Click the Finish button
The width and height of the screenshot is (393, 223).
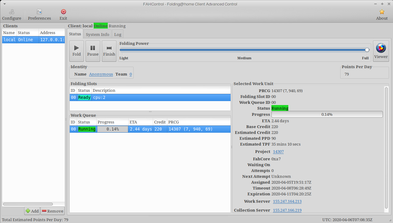[x=109, y=51]
